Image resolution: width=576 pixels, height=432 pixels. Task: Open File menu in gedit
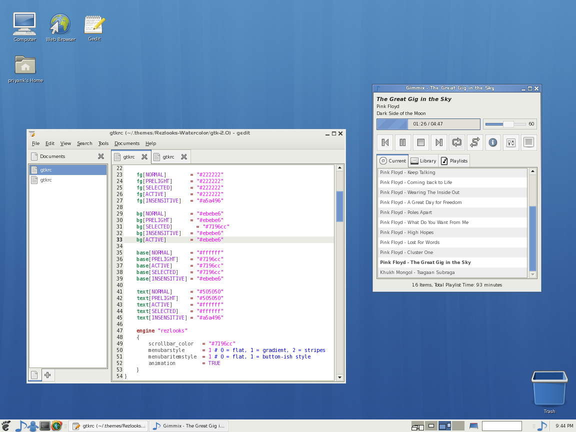(x=35, y=143)
